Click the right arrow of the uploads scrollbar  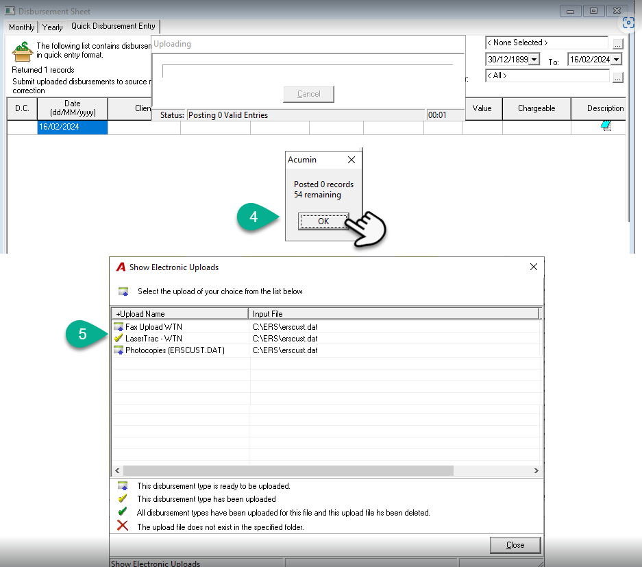pyautogui.click(x=536, y=470)
